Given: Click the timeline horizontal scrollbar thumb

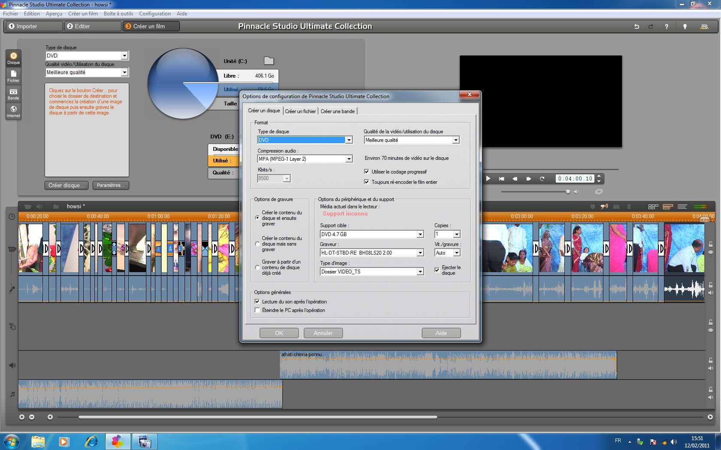Looking at the screenshot, I should tap(257, 417).
